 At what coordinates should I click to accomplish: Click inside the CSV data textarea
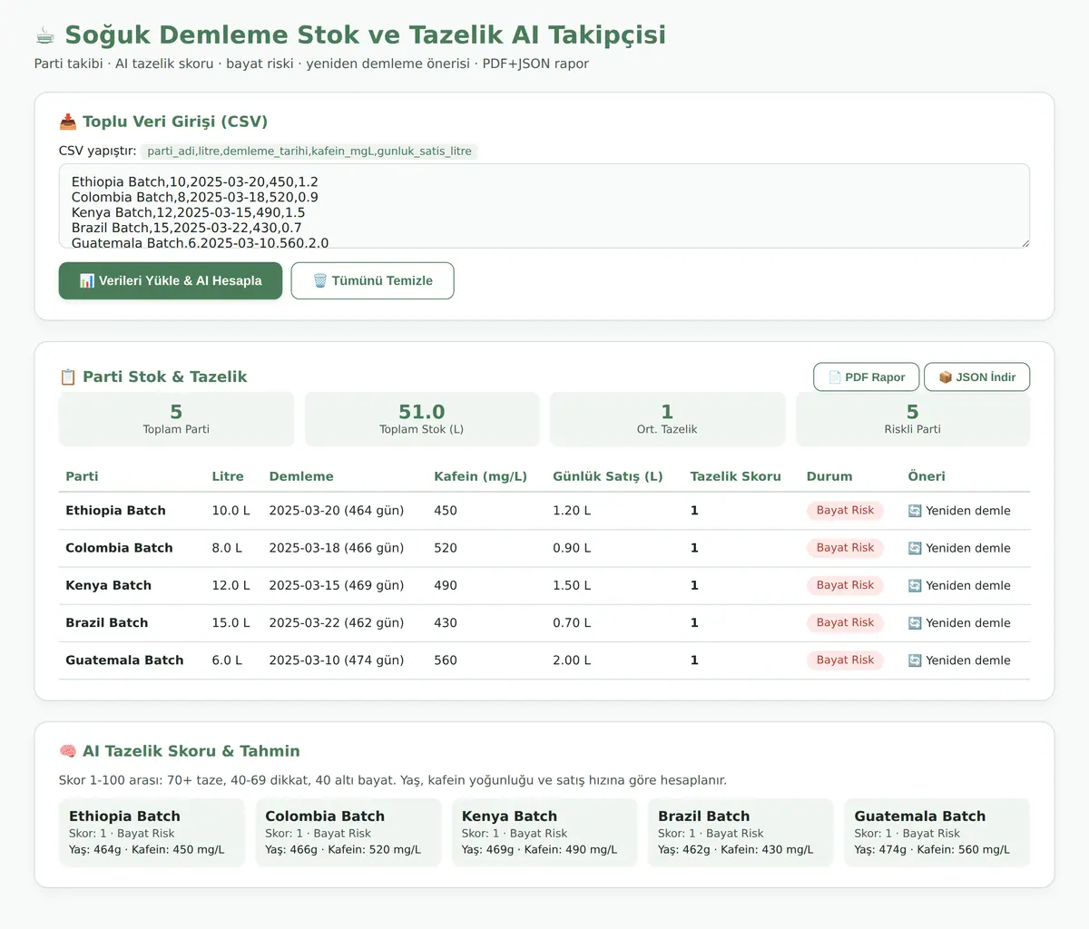(544, 206)
